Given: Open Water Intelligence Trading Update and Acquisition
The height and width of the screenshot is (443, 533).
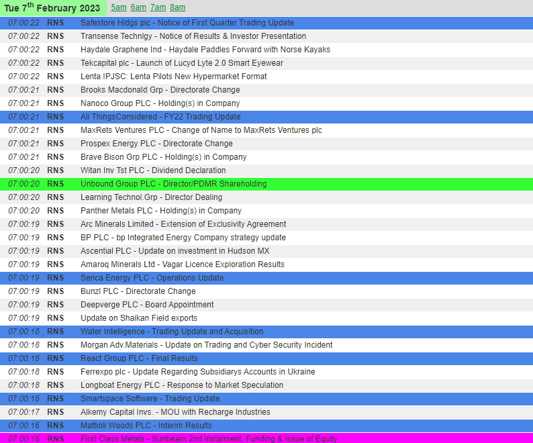Looking at the screenshot, I should 172,332.
